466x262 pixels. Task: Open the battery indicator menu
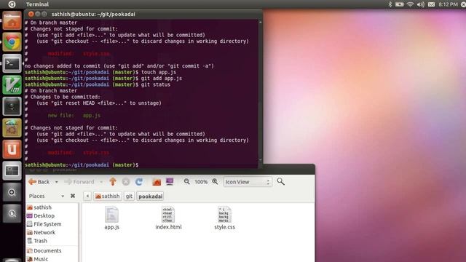point(400,4)
